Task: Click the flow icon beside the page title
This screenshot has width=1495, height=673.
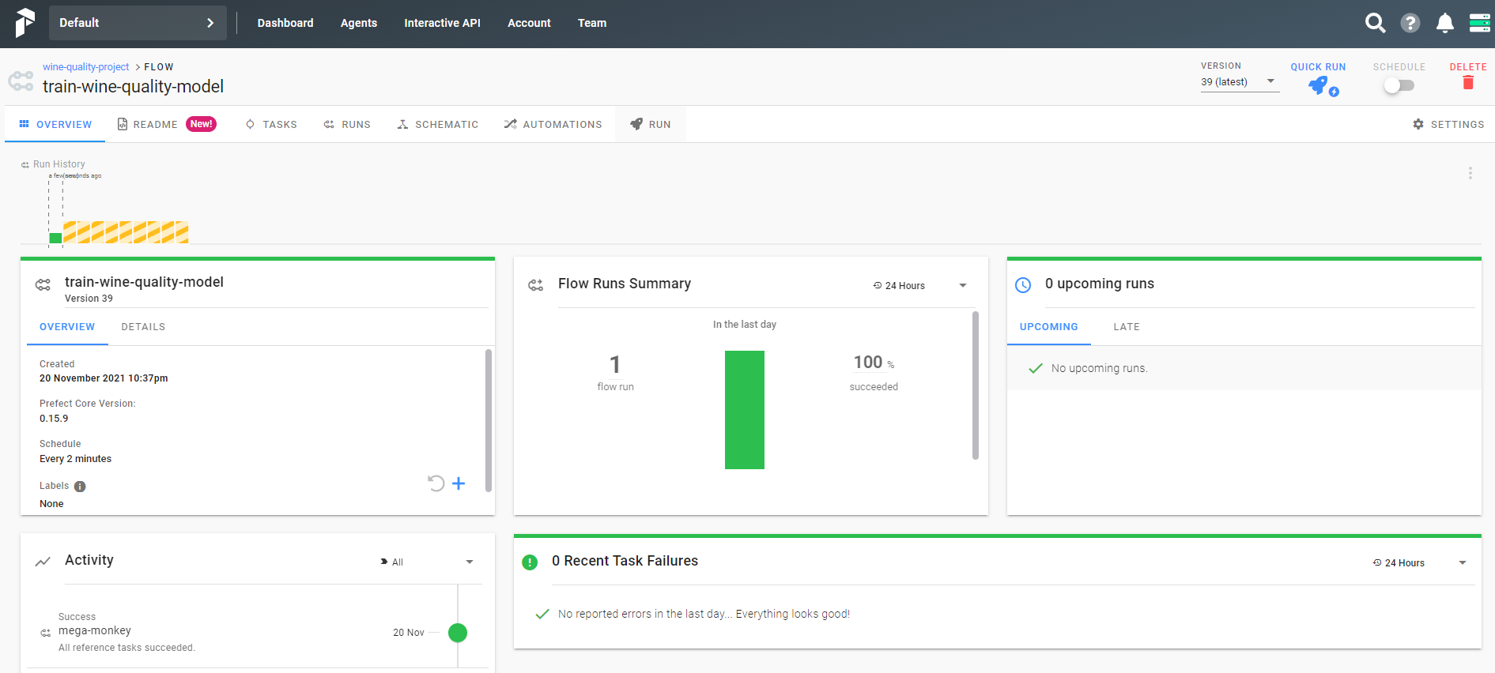Action: [21, 81]
